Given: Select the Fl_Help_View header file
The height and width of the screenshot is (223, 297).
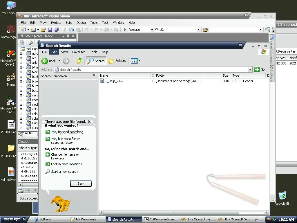Looking at the screenshot, I should pos(112,81).
